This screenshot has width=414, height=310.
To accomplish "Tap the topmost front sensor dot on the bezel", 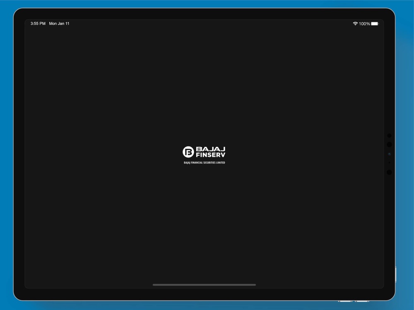I will [389, 136].
